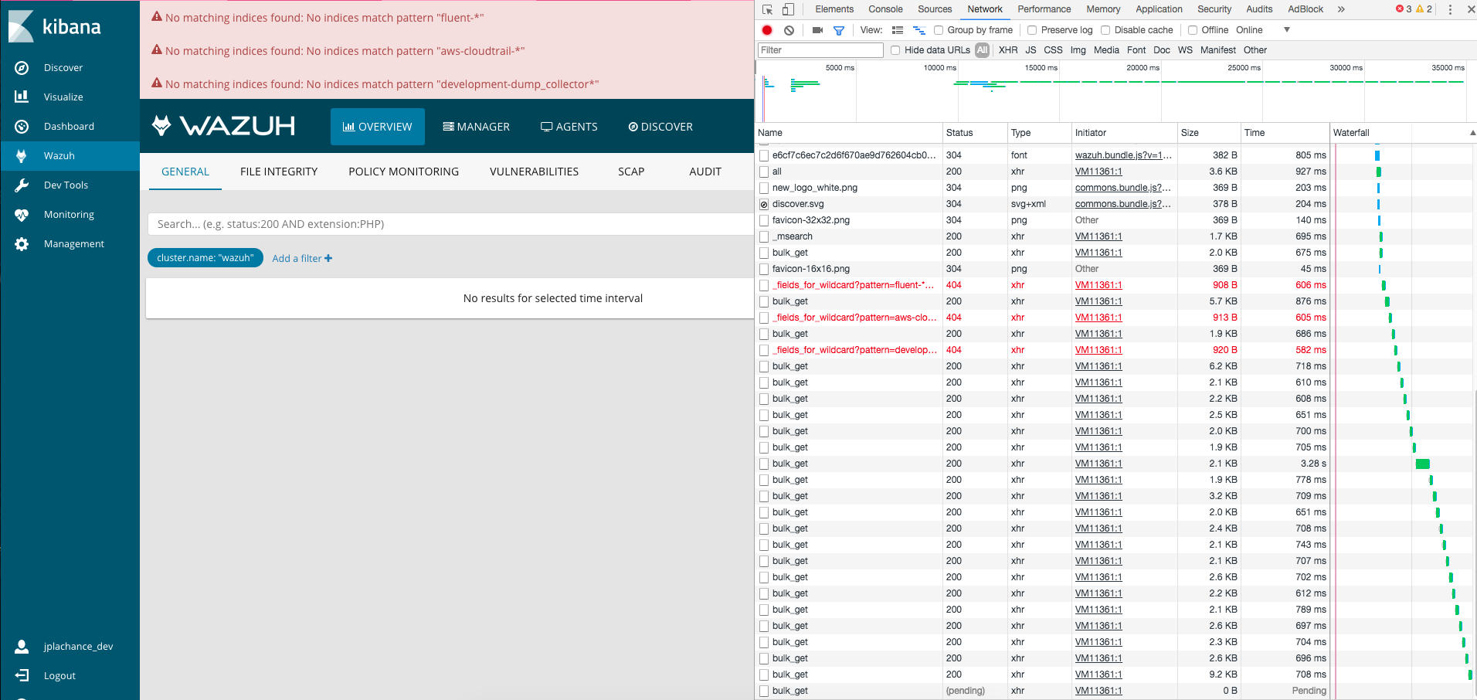
Task: Open Management via the gear icon
Action: coord(21,243)
